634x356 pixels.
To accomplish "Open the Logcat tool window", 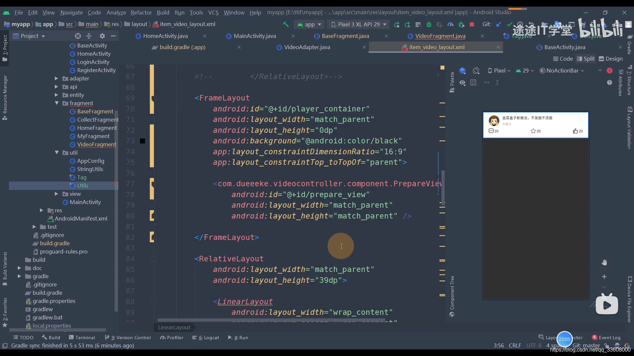I will click(205, 338).
